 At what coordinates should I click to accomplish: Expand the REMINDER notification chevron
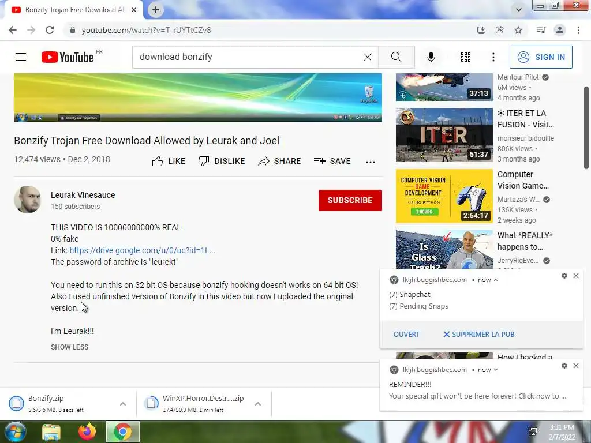pyautogui.click(x=496, y=370)
